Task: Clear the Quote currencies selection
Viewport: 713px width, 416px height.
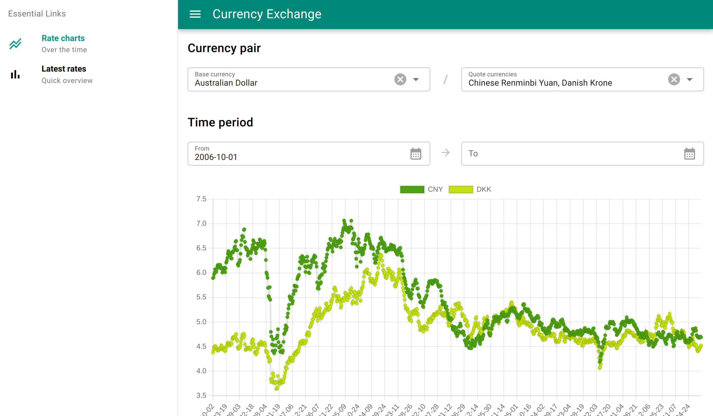Action: coord(674,79)
